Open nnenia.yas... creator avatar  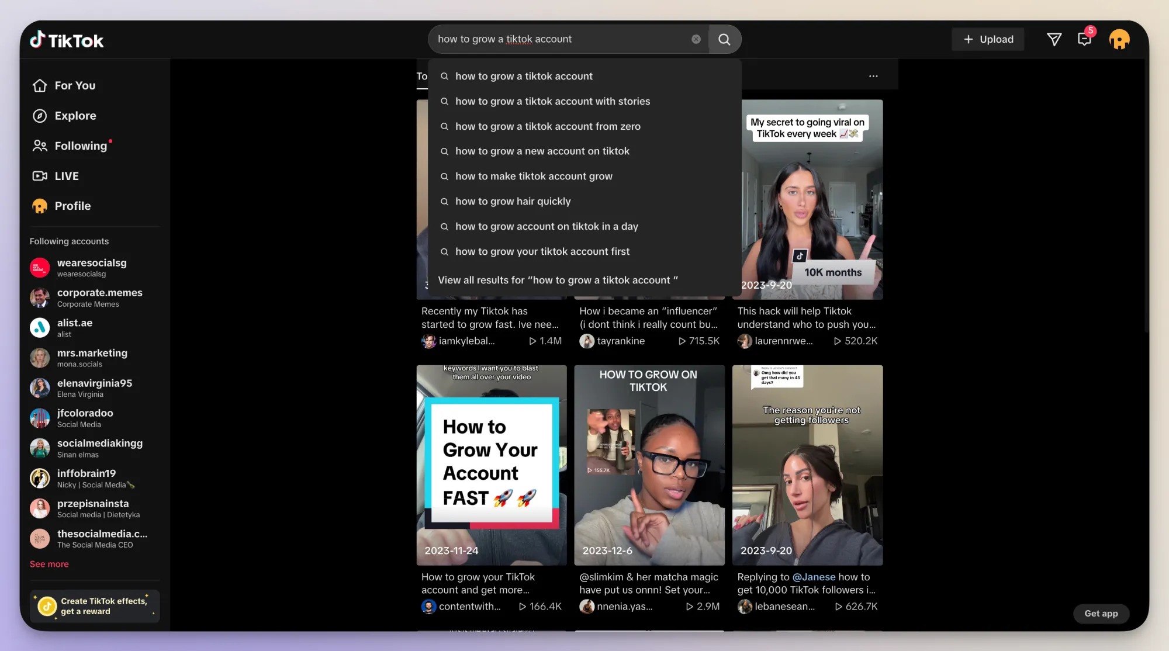[x=587, y=607]
